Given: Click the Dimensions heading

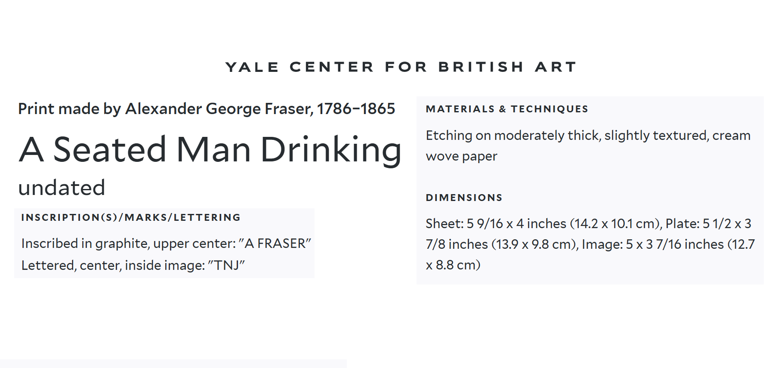Looking at the screenshot, I should 464,198.
